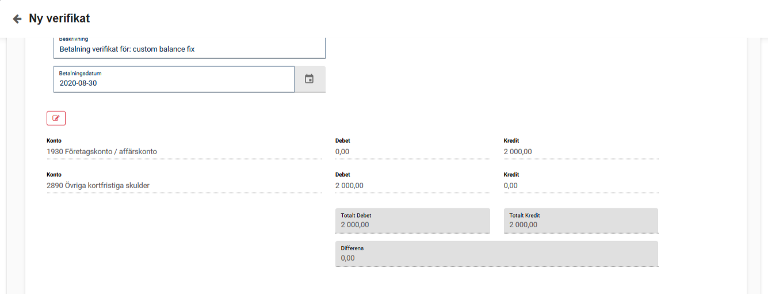Select the 2890 Övriga kortfristiga skulder field

tap(183, 185)
